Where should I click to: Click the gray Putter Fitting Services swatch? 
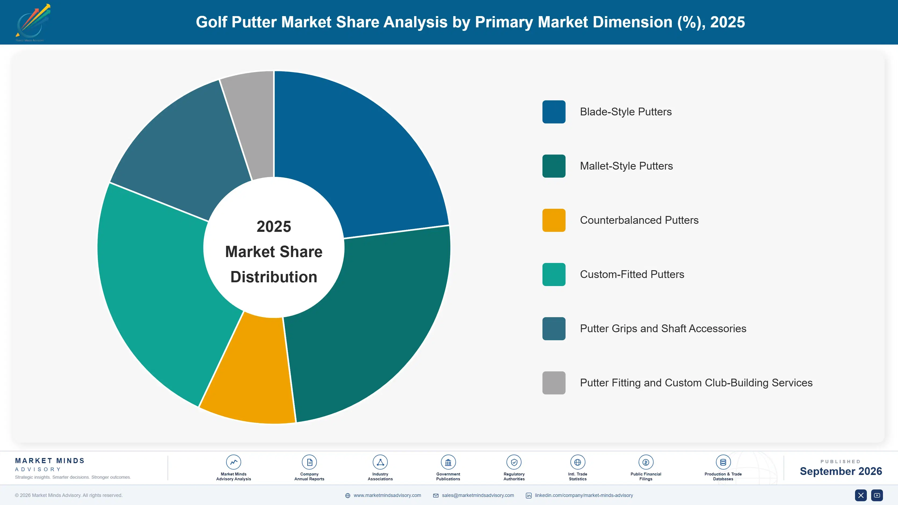tap(553, 383)
